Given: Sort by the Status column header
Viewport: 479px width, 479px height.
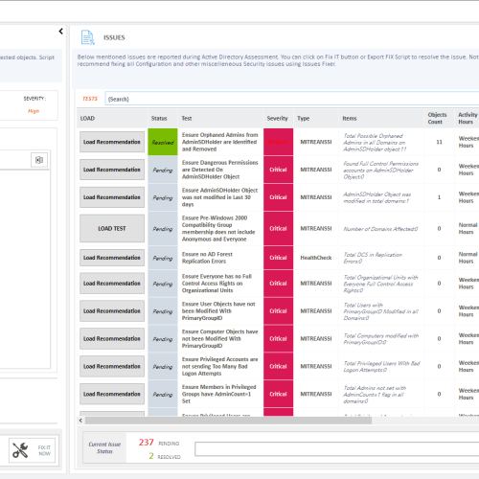Looking at the screenshot, I should pos(163,118).
